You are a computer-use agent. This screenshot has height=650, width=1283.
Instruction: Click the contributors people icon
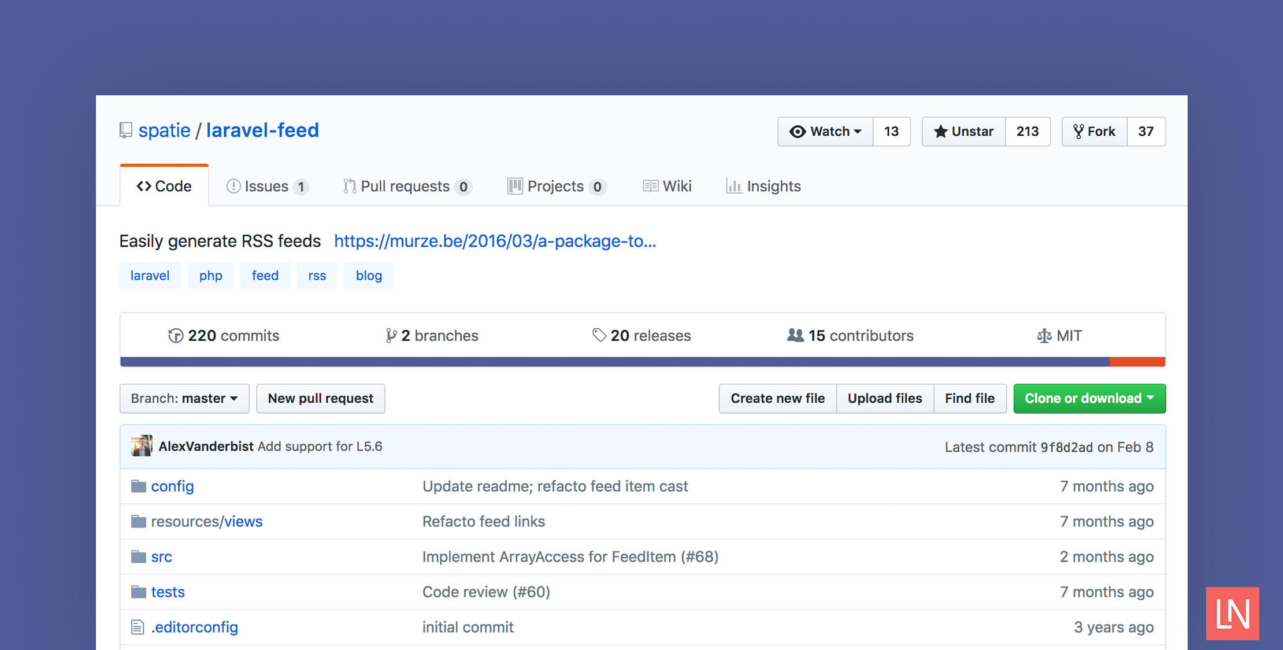(795, 335)
